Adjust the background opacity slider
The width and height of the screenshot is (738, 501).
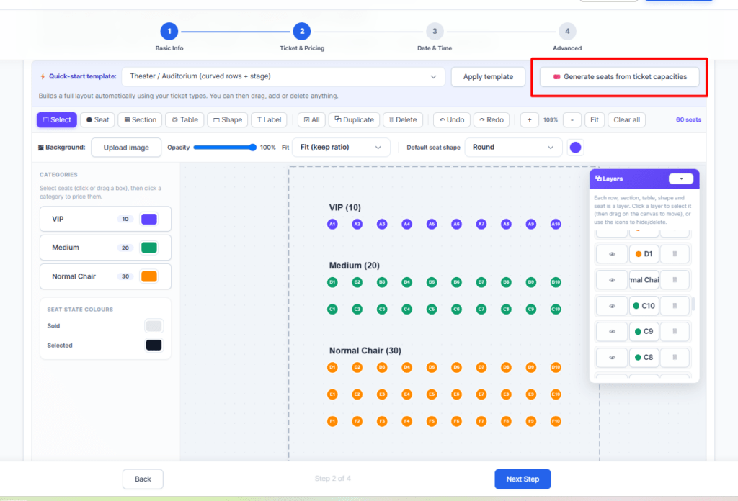point(225,148)
